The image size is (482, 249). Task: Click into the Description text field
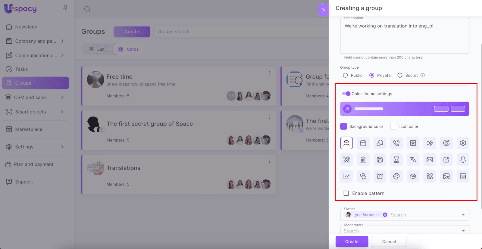point(404,36)
